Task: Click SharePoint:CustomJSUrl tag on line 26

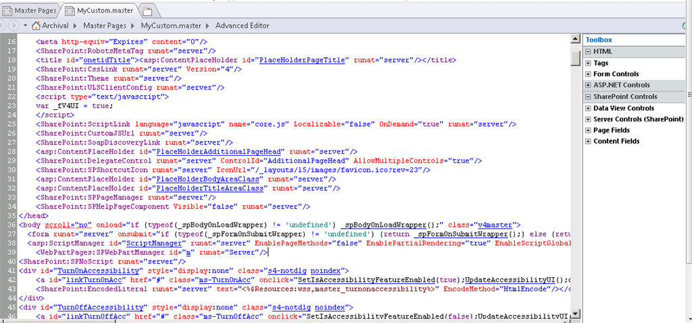Action: [88, 133]
